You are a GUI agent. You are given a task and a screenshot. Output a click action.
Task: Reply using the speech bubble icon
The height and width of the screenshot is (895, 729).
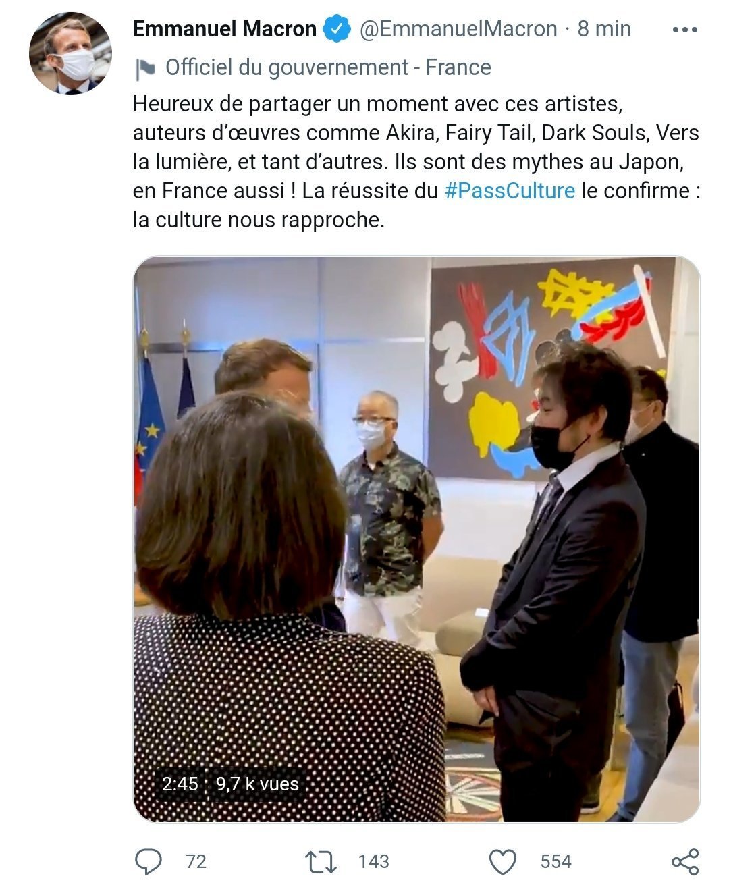pyautogui.click(x=148, y=862)
